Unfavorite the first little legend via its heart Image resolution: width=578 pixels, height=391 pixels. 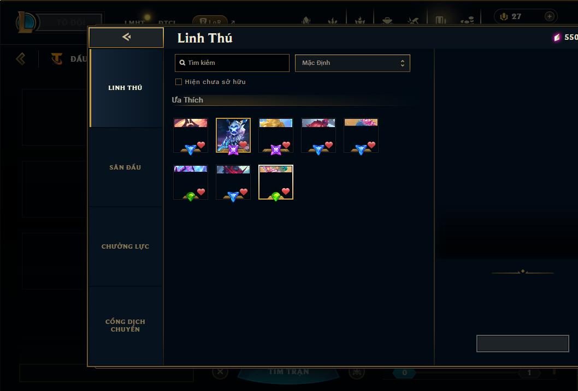(x=201, y=145)
